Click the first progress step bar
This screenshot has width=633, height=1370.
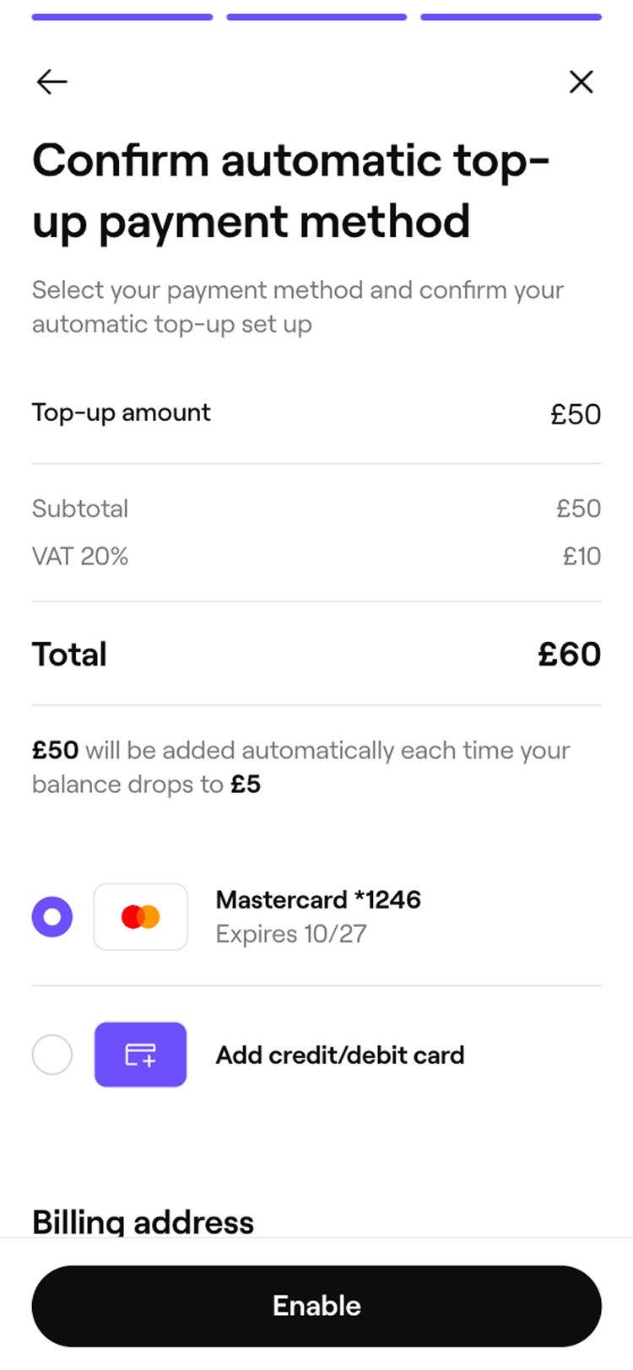(122, 17)
